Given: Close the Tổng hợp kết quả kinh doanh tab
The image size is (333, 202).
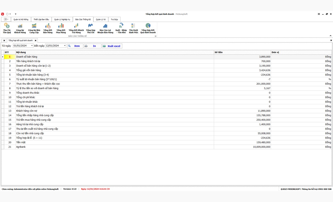Looking at the screenshot, I should (x=36, y=40).
